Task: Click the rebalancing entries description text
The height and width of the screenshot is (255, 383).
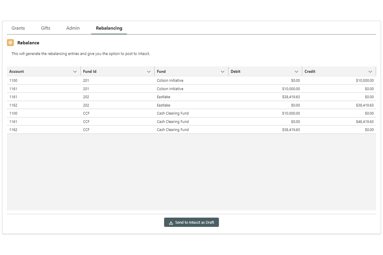Action: point(81,54)
